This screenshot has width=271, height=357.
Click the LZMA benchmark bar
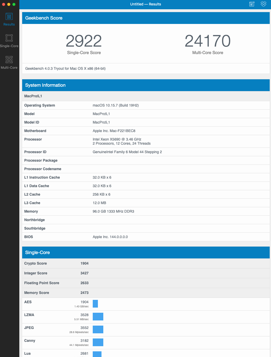point(98,317)
